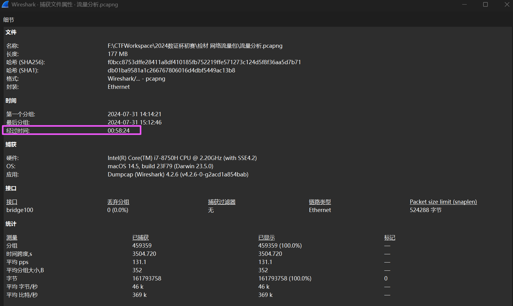Image resolution: width=513 pixels, height=306 pixels.
Task: Select the bridge100 interface name
Action: pyautogui.click(x=20, y=210)
